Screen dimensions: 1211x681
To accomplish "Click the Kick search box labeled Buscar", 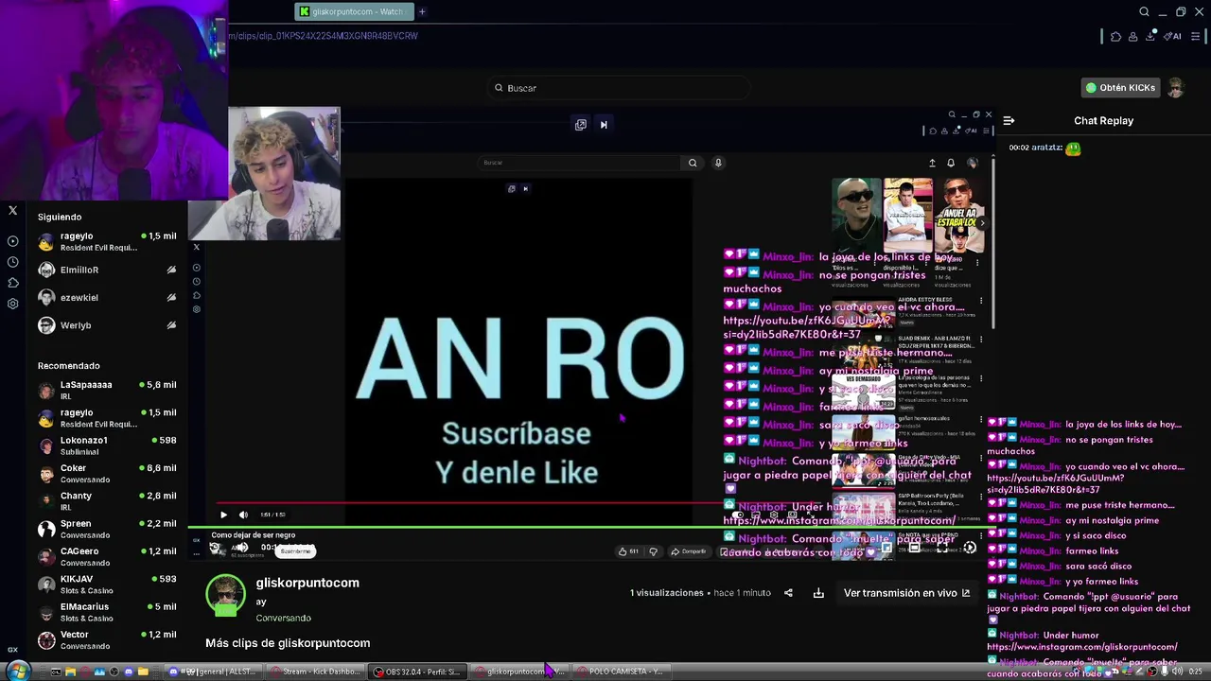I will click(x=619, y=88).
